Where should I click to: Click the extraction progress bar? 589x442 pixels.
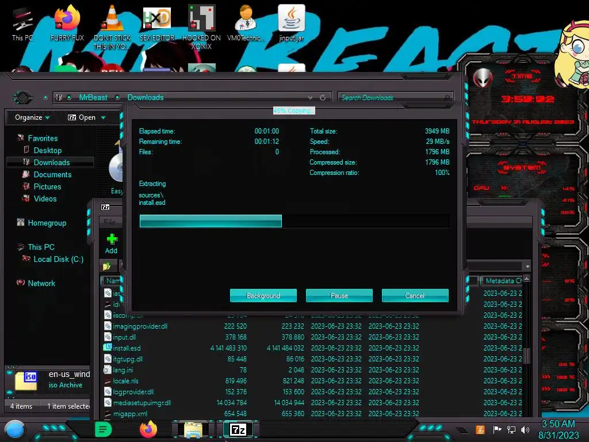click(294, 221)
